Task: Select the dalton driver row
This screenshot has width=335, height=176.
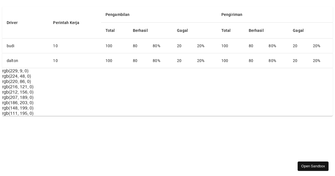Action: [12, 61]
